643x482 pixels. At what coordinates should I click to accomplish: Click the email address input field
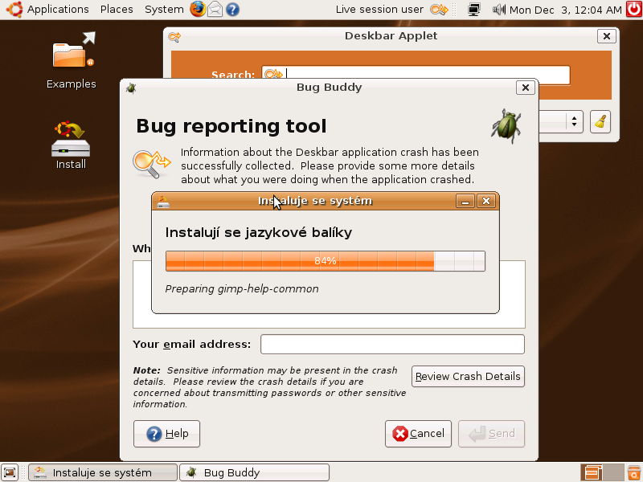tap(392, 345)
